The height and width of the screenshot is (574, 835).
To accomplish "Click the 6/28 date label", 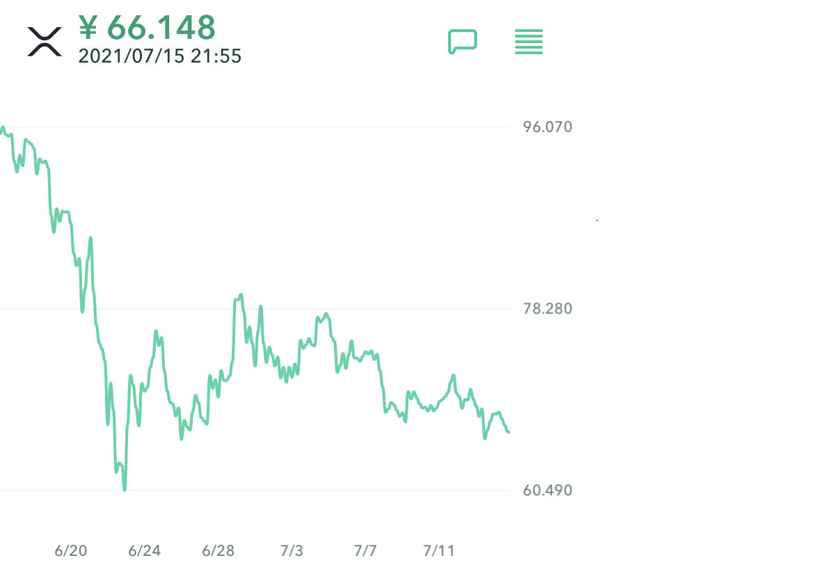I will point(218,551).
